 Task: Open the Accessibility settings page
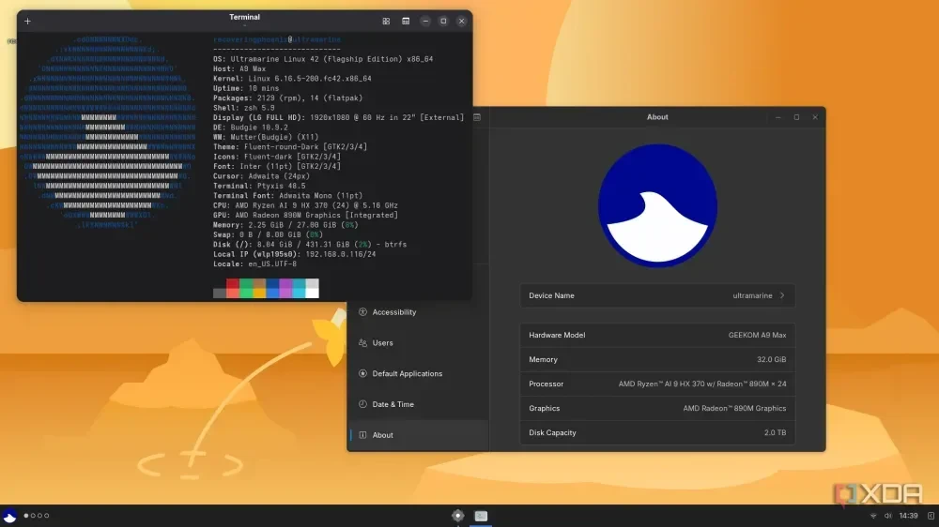pos(418,312)
